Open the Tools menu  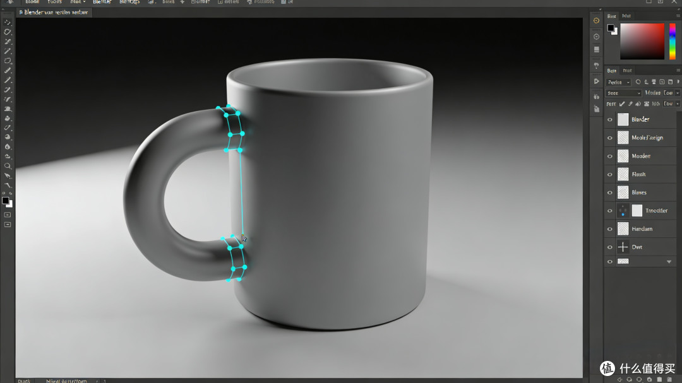click(54, 2)
